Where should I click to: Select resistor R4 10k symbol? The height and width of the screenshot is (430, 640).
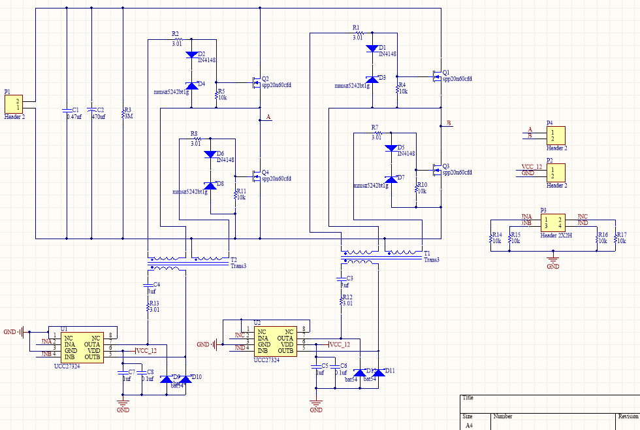click(x=397, y=89)
